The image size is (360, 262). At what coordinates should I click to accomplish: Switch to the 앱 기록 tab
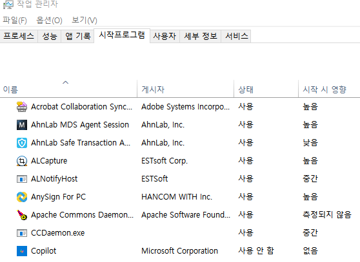[78, 36]
